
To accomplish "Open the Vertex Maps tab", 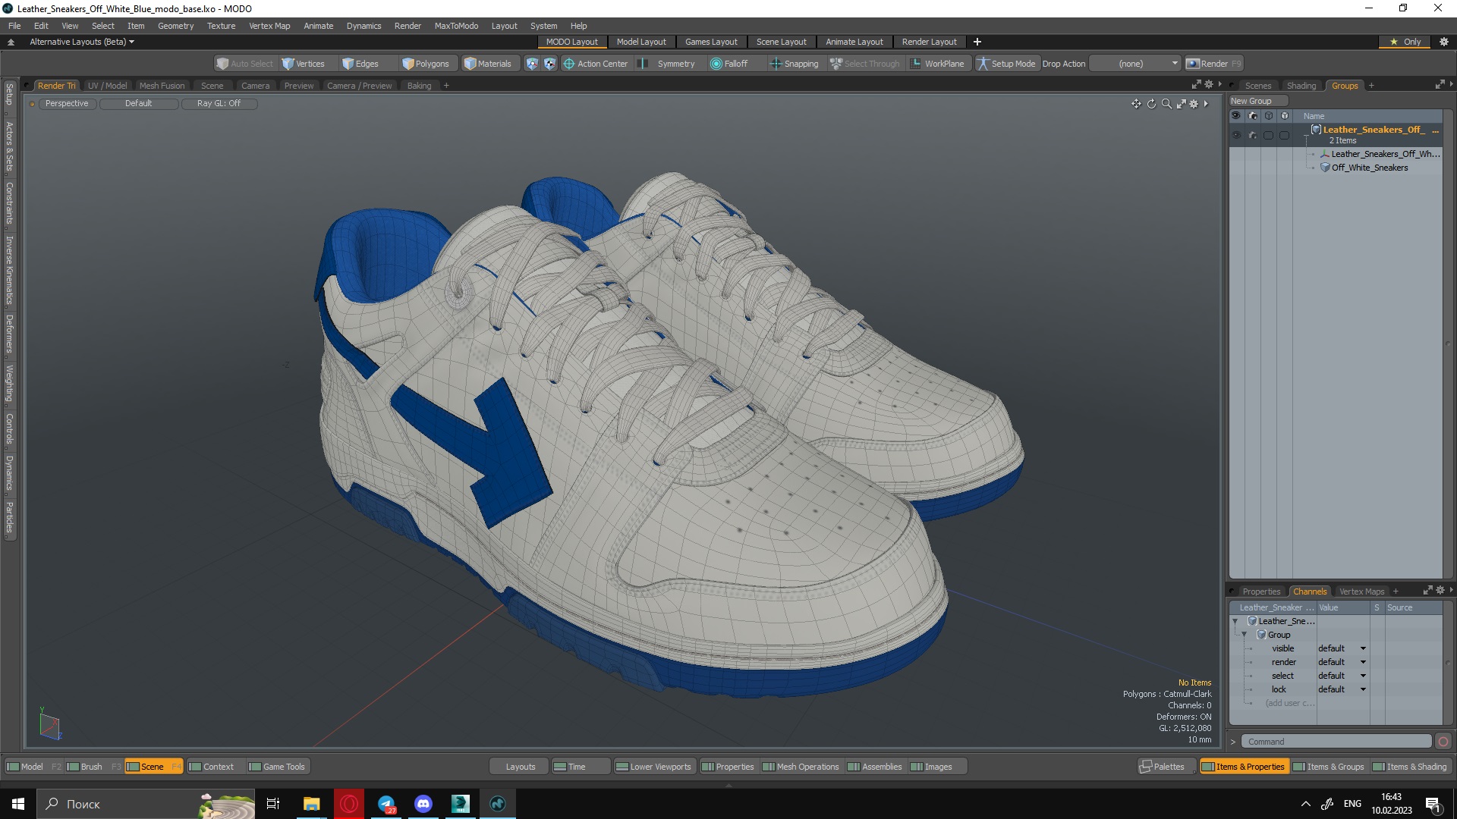I will pyautogui.click(x=1361, y=591).
